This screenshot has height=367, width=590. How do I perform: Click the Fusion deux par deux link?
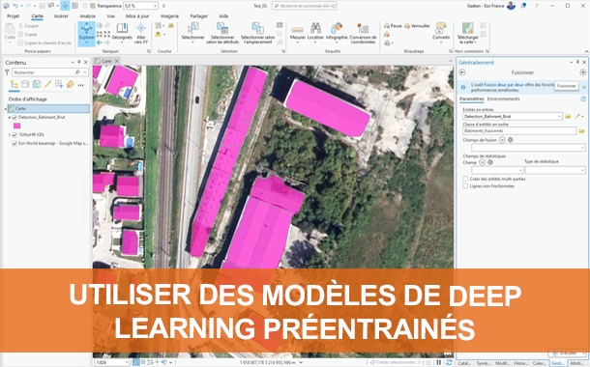pos(503,85)
